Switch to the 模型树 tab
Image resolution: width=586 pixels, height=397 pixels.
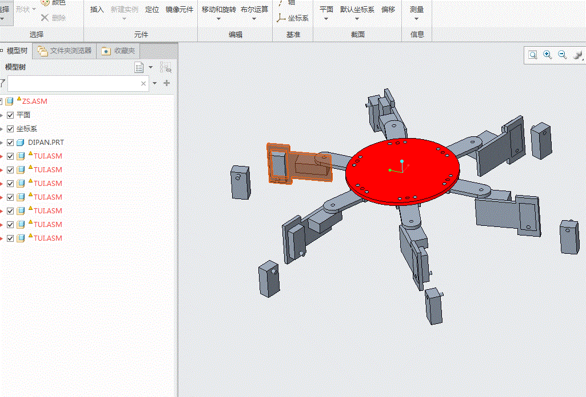pos(17,51)
